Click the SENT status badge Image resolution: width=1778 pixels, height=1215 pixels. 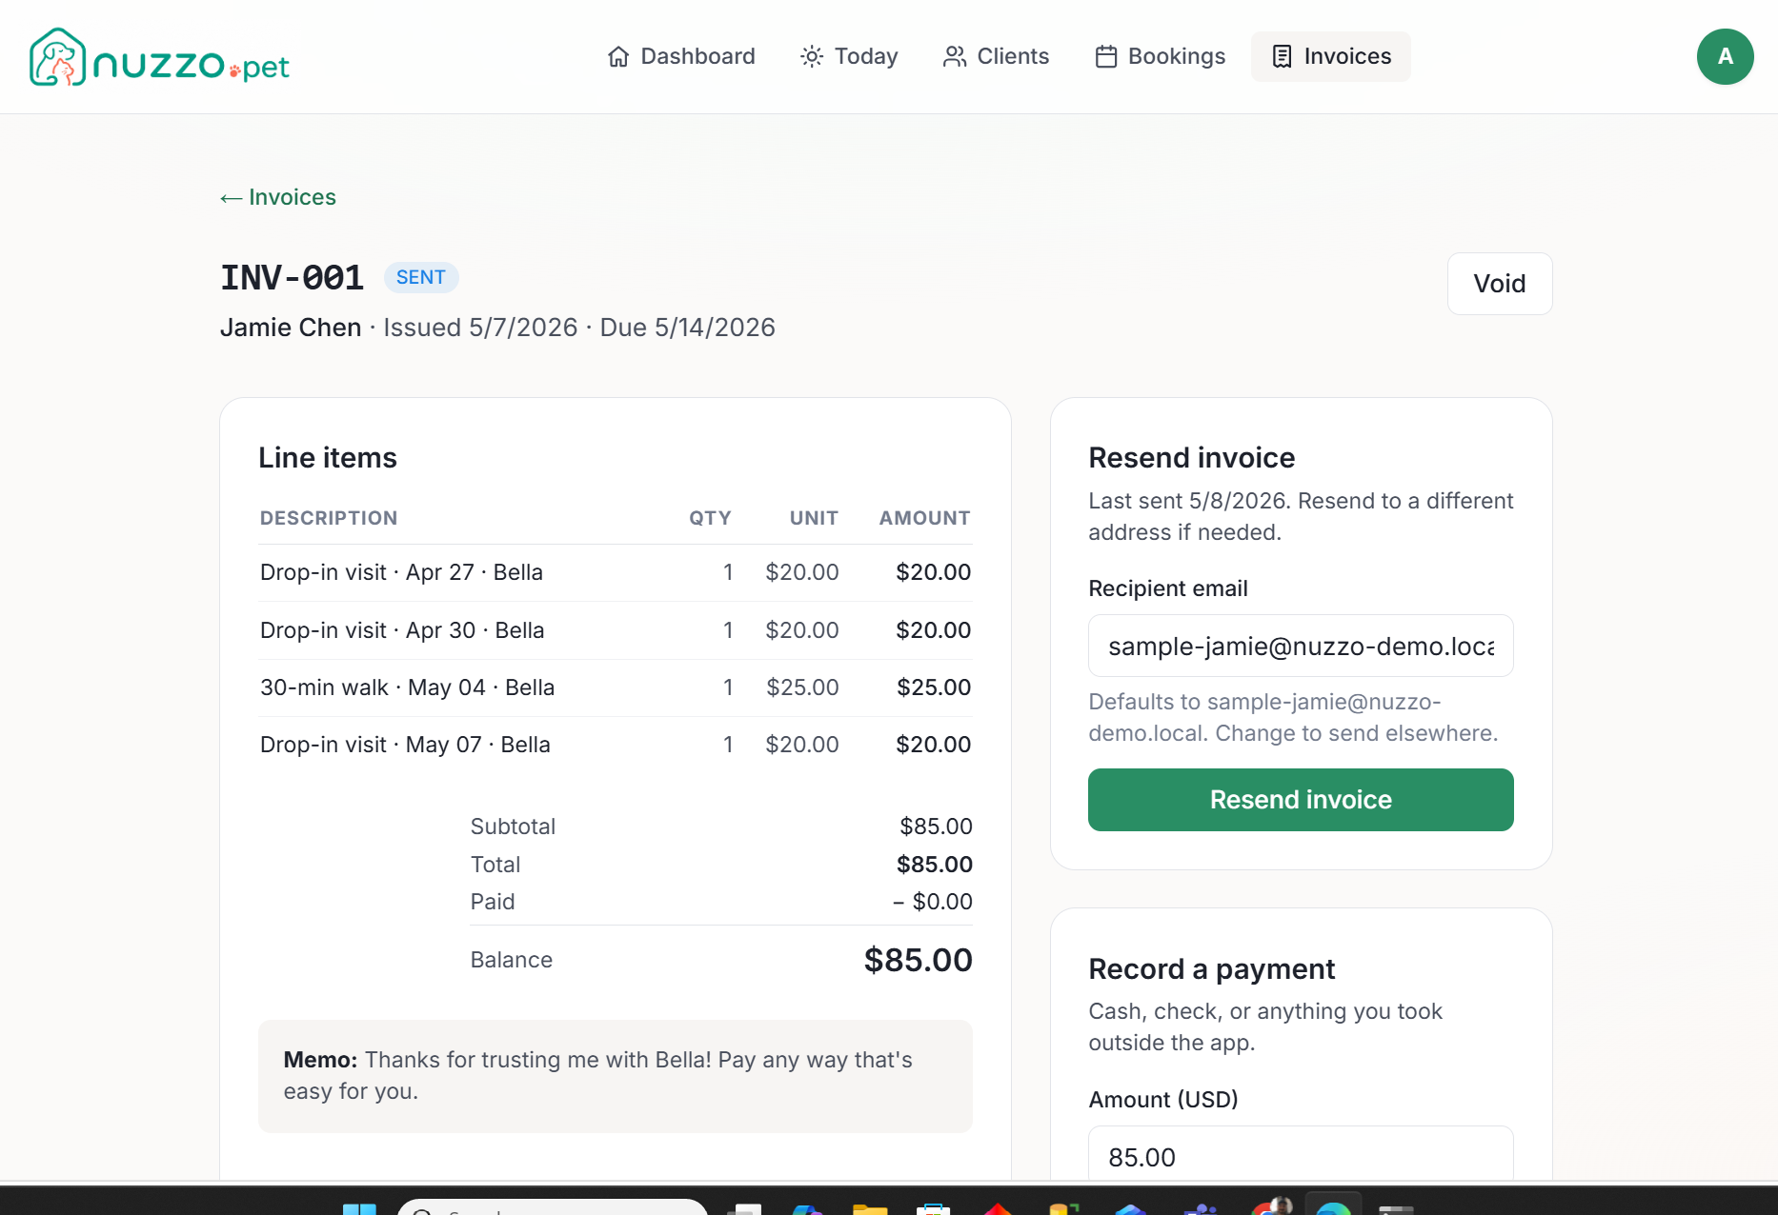click(x=421, y=277)
